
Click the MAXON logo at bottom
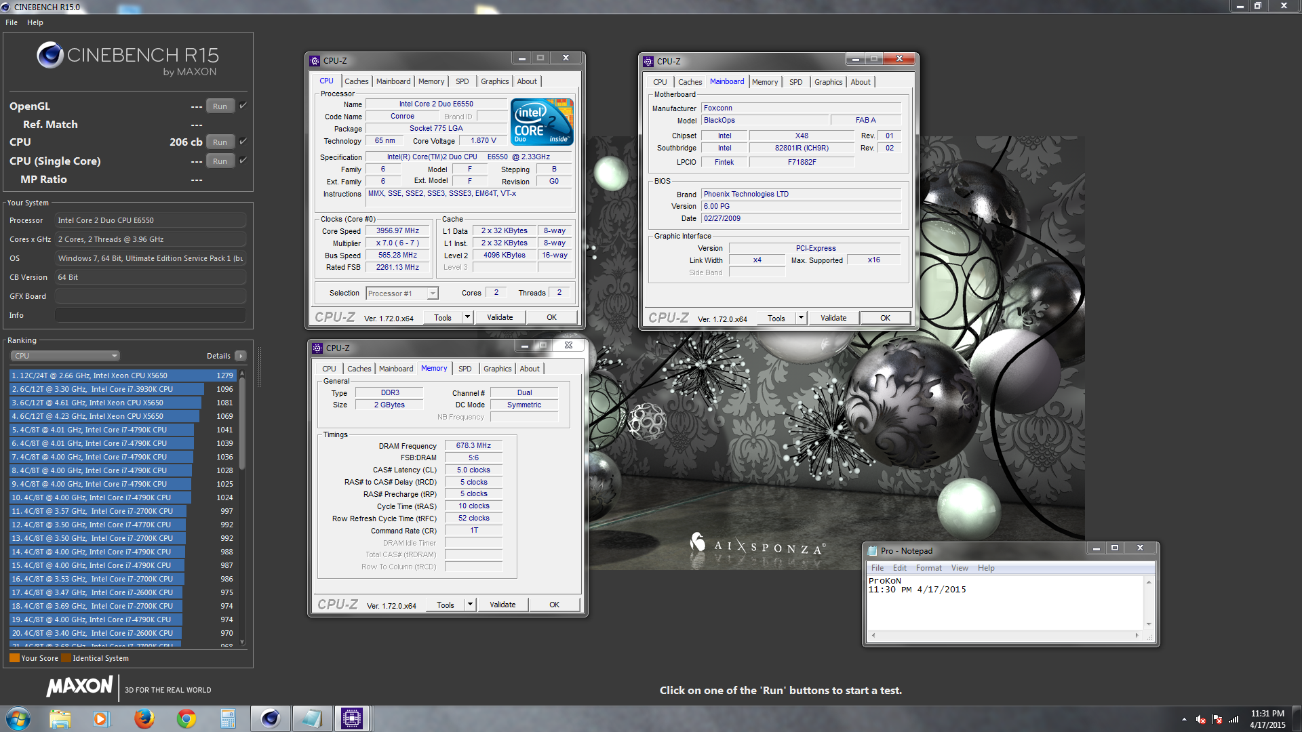tap(79, 687)
